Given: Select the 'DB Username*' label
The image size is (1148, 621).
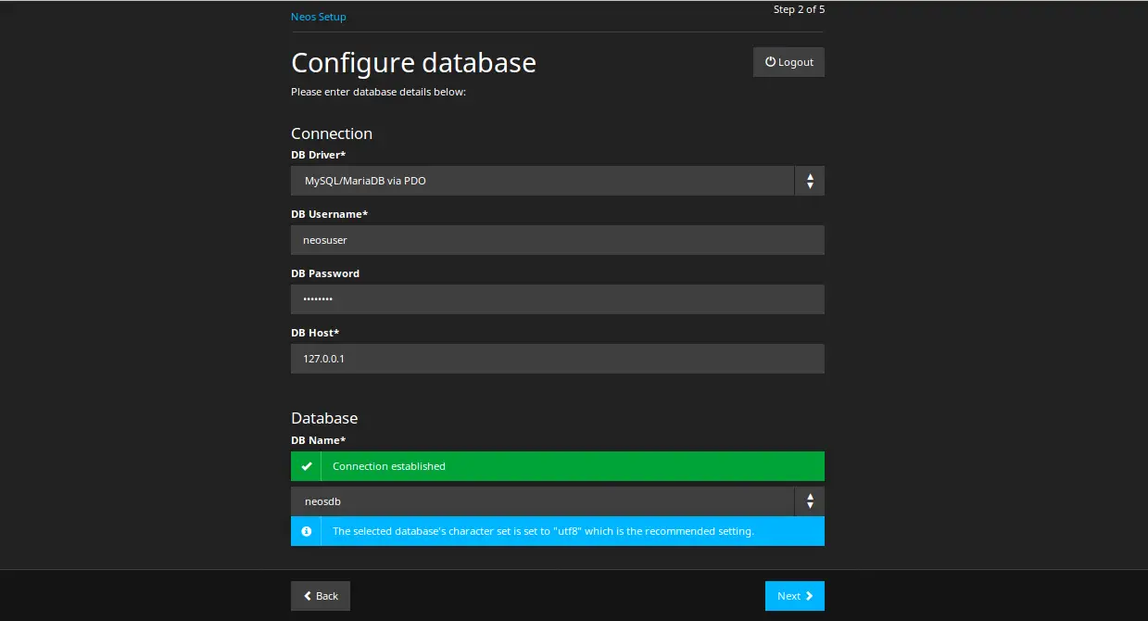Looking at the screenshot, I should tap(329, 214).
